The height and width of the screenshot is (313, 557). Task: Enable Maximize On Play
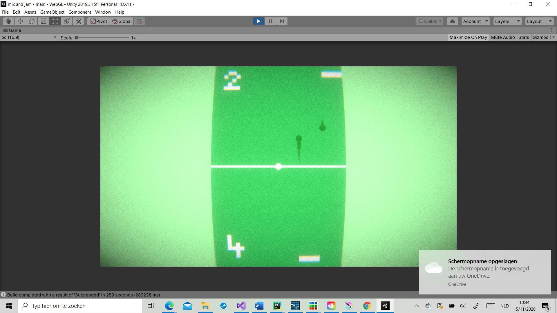(468, 37)
